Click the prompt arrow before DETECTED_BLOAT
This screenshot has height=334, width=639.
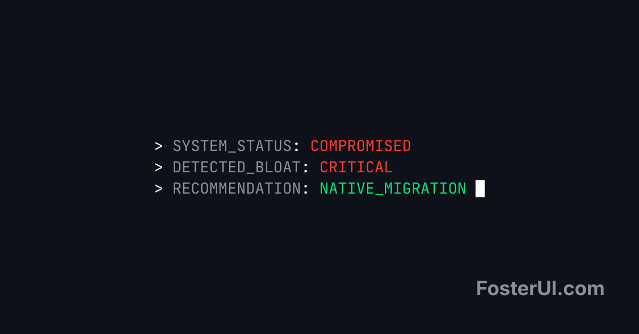click(159, 168)
